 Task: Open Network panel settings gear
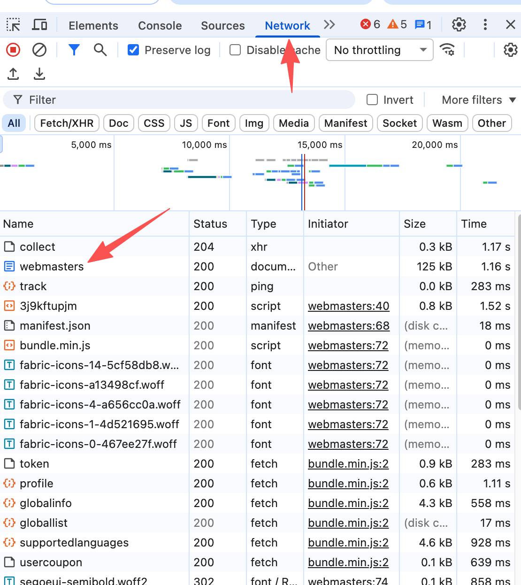tap(510, 50)
